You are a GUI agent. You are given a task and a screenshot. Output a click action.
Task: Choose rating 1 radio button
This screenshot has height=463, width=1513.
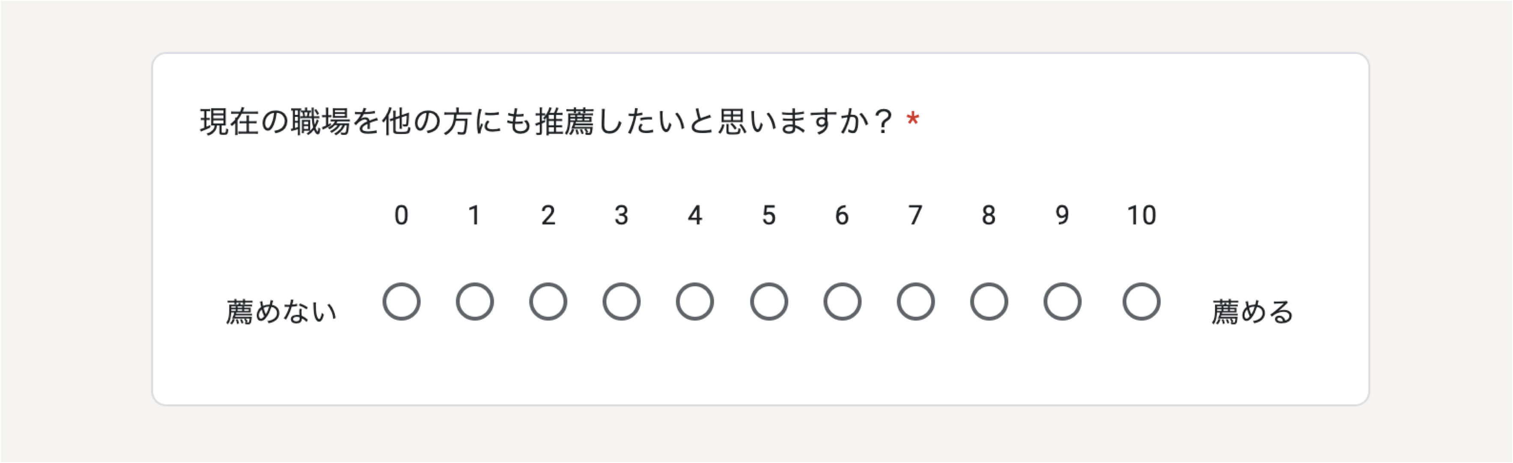pos(474,302)
